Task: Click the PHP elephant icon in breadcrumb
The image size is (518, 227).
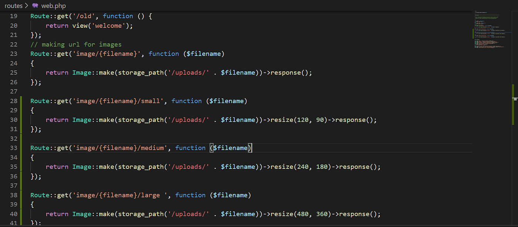Action: [35, 6]
